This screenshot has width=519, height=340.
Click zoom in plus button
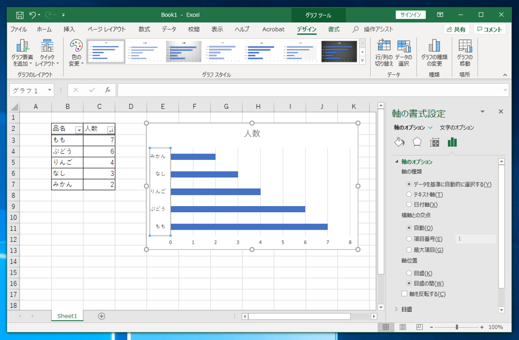pyautogui.click(x=482, y=327)
